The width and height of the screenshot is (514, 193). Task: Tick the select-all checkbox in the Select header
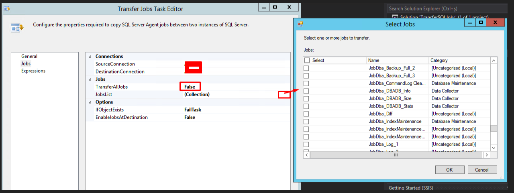click(307, 60)
